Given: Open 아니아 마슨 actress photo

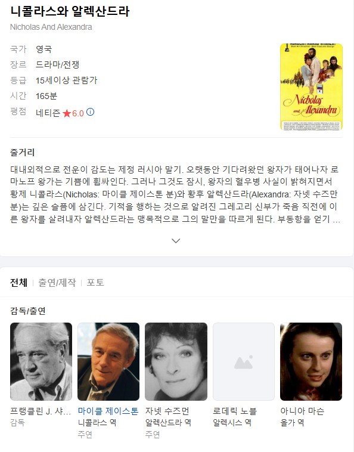Looking at the screenshot, I should [x=311, y=361].
